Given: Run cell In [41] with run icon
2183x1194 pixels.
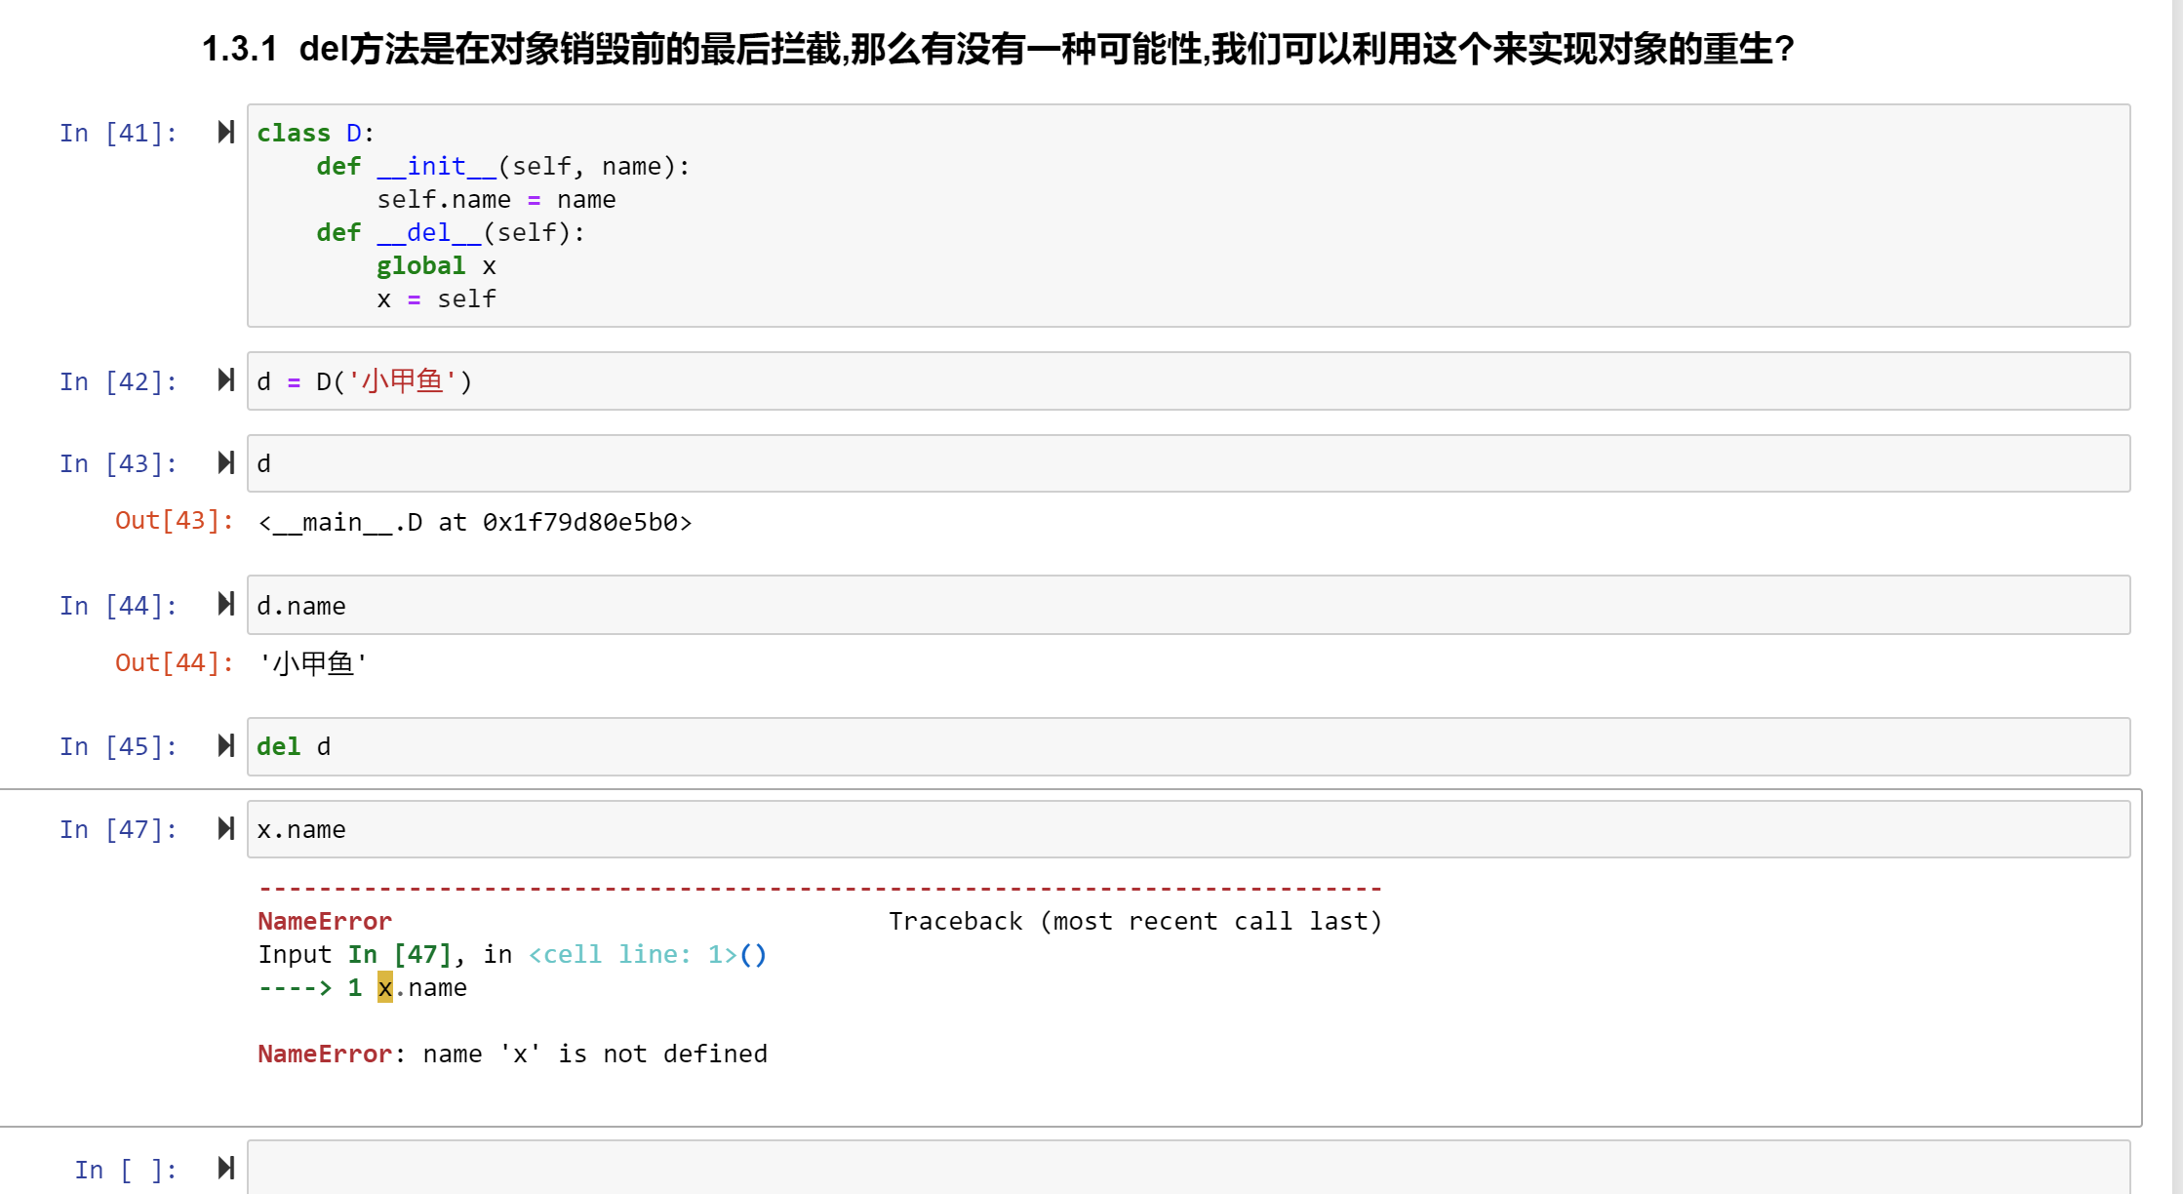Looking at the screenshot, I should pyautogui.click(x=226, y=132).
